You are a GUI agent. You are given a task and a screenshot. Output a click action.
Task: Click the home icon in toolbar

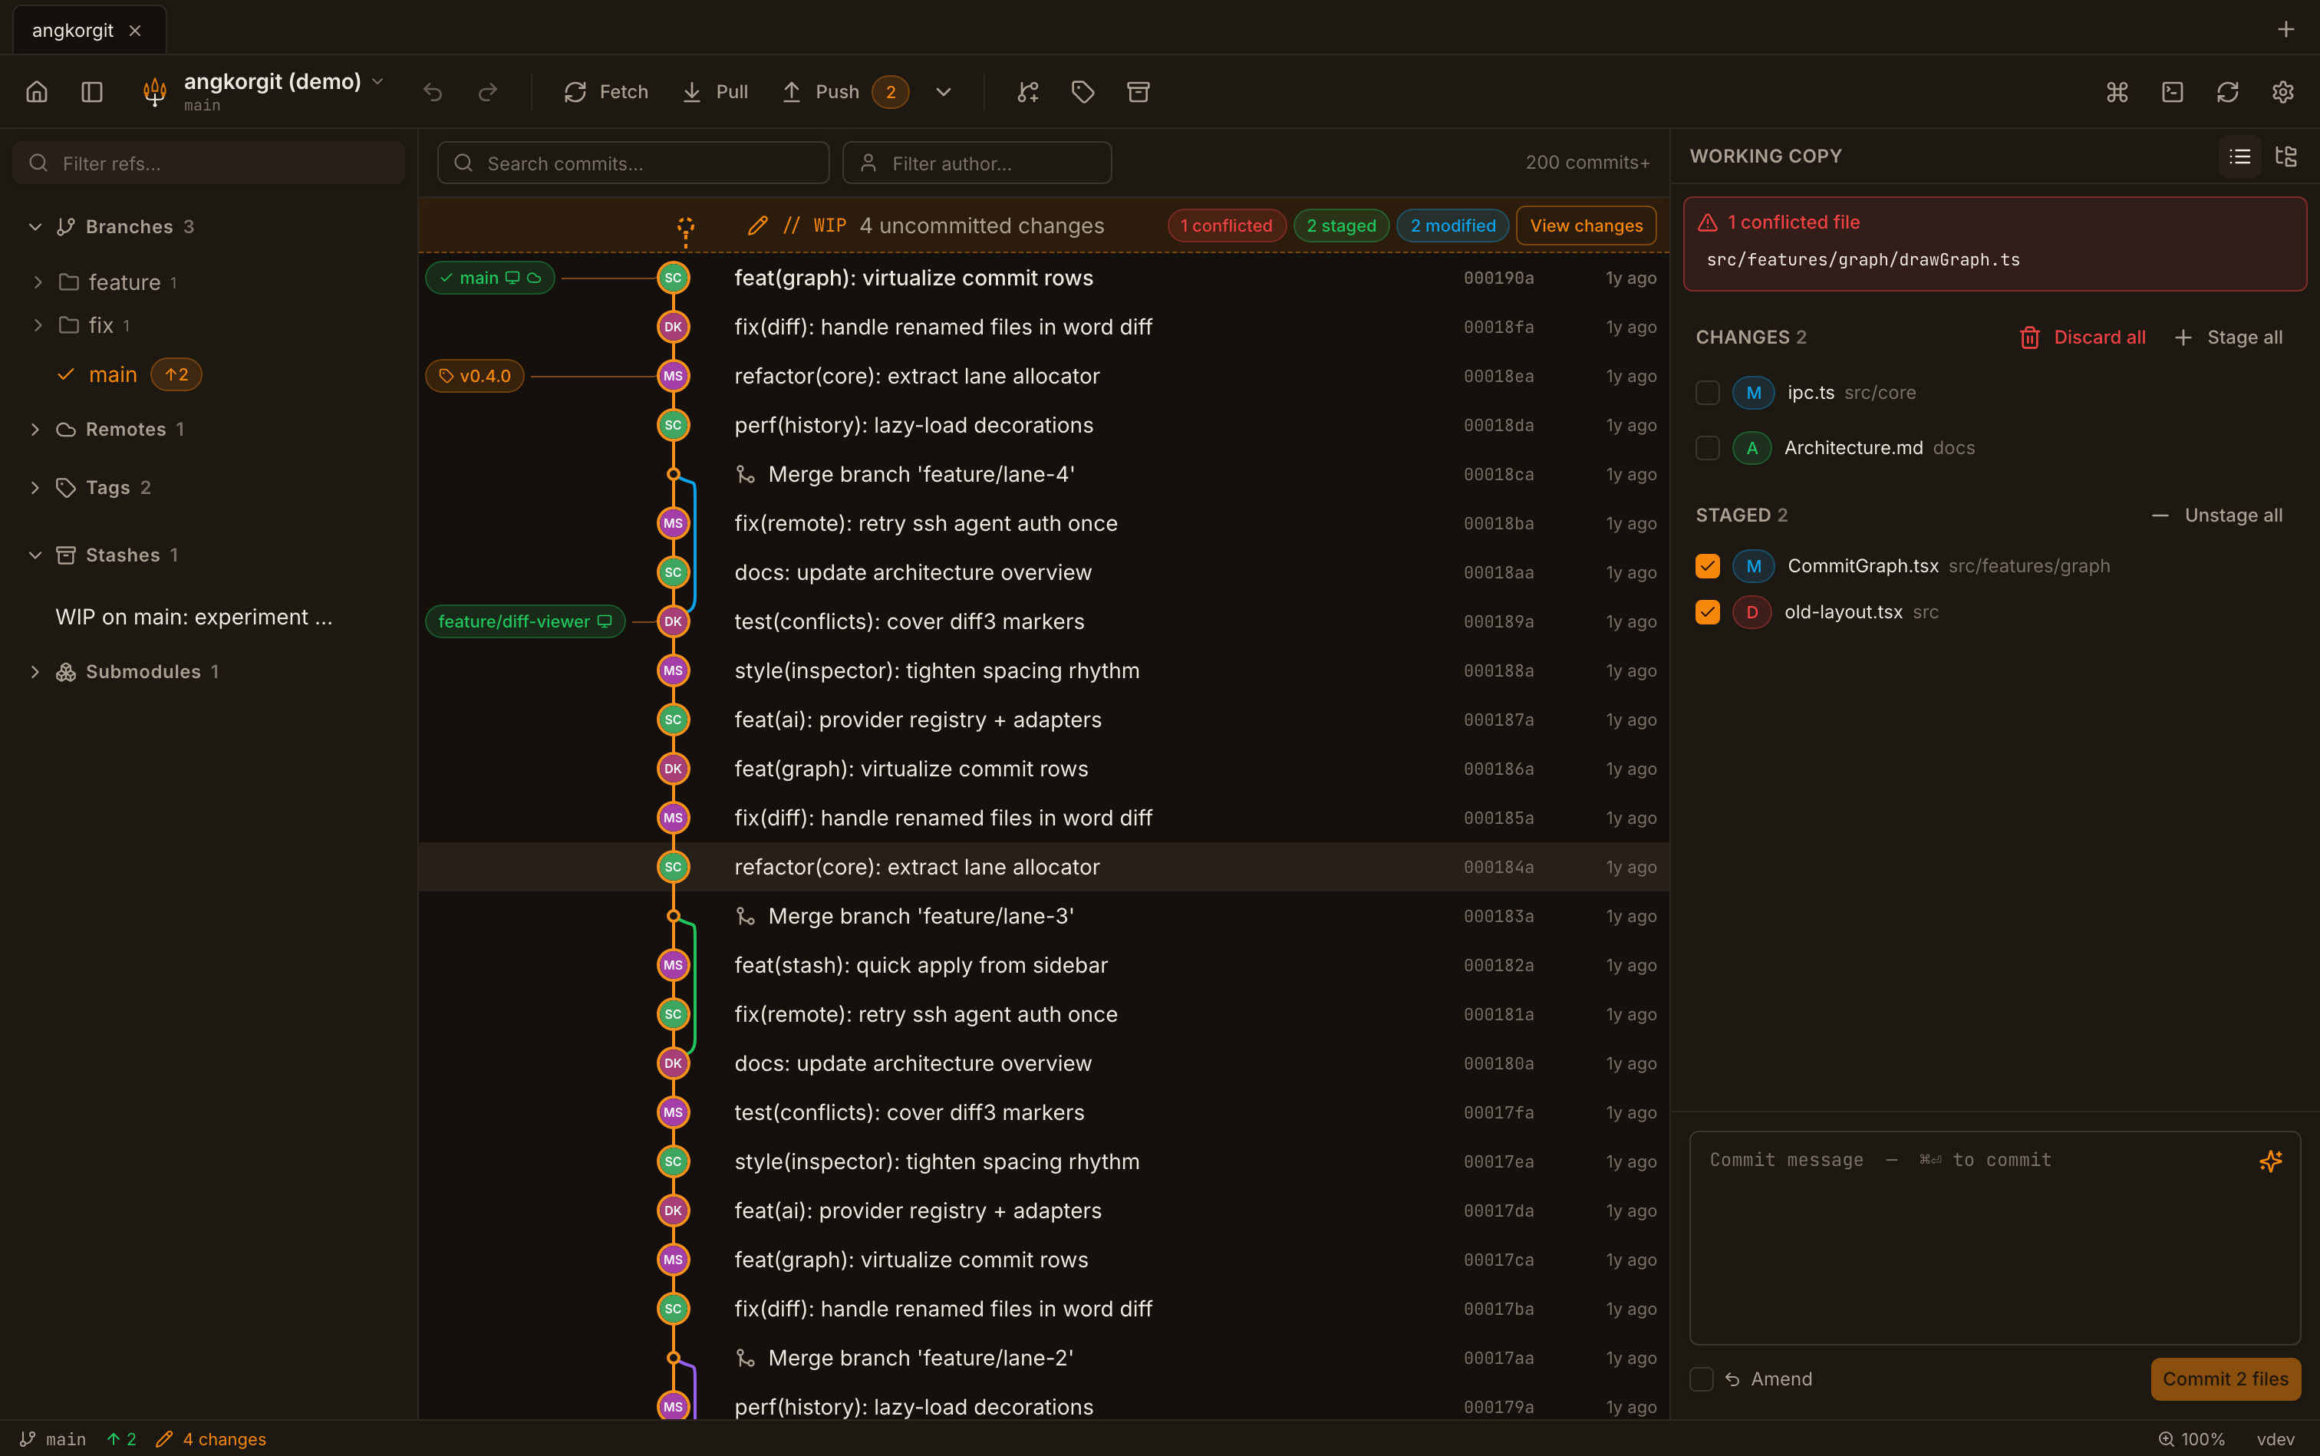[x=37, y=91]
